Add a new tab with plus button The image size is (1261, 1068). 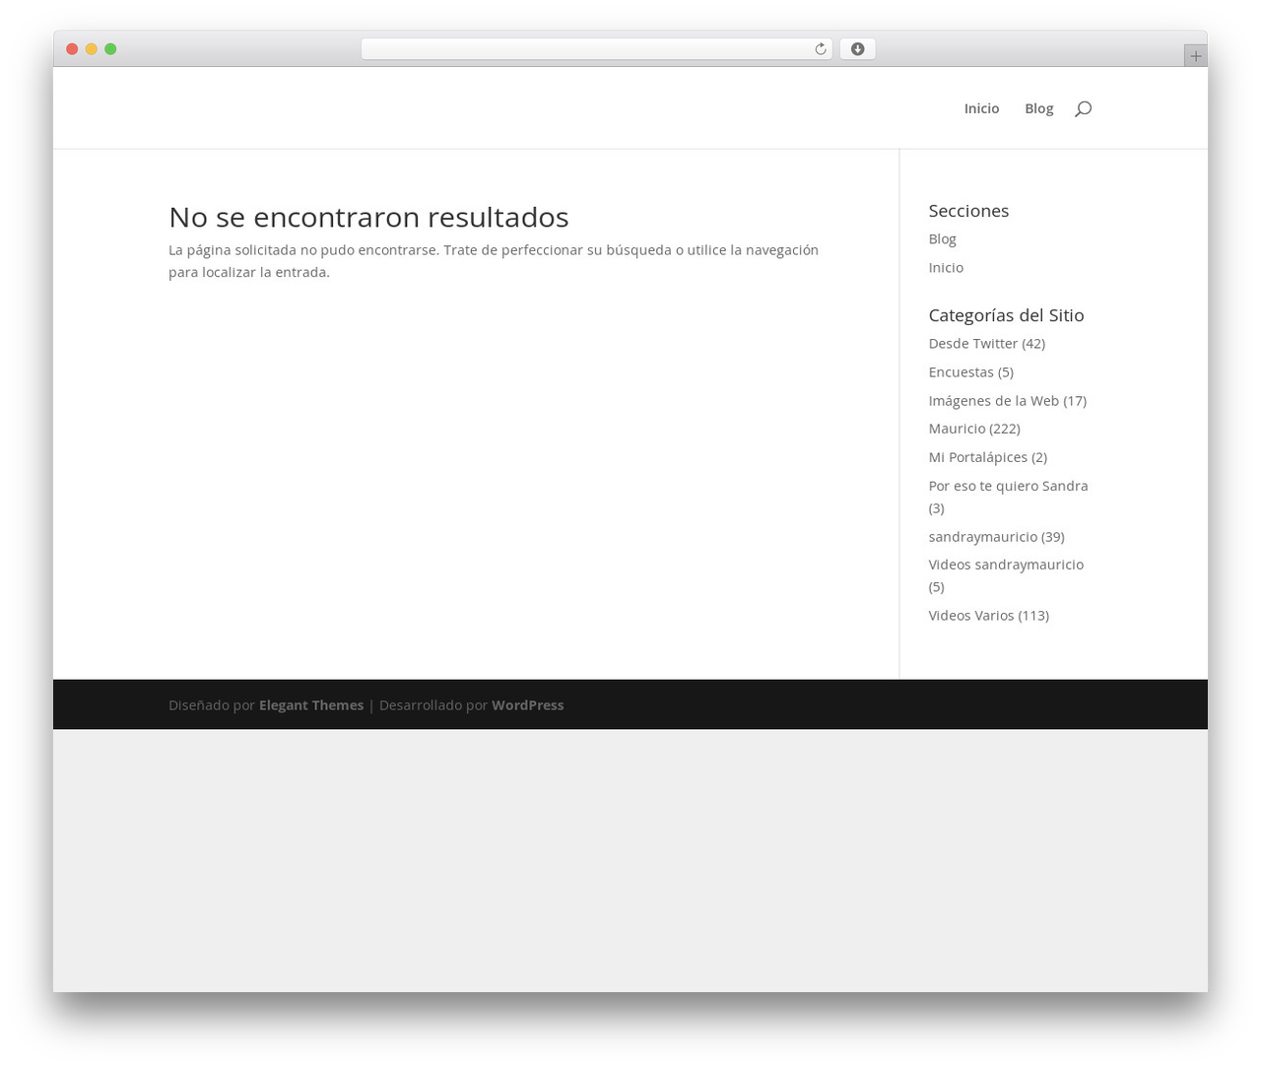[x=1195, y=56]
